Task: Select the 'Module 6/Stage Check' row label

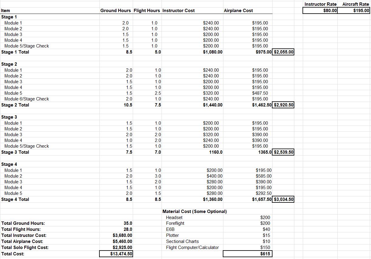Action: click(x=27, y=99)
